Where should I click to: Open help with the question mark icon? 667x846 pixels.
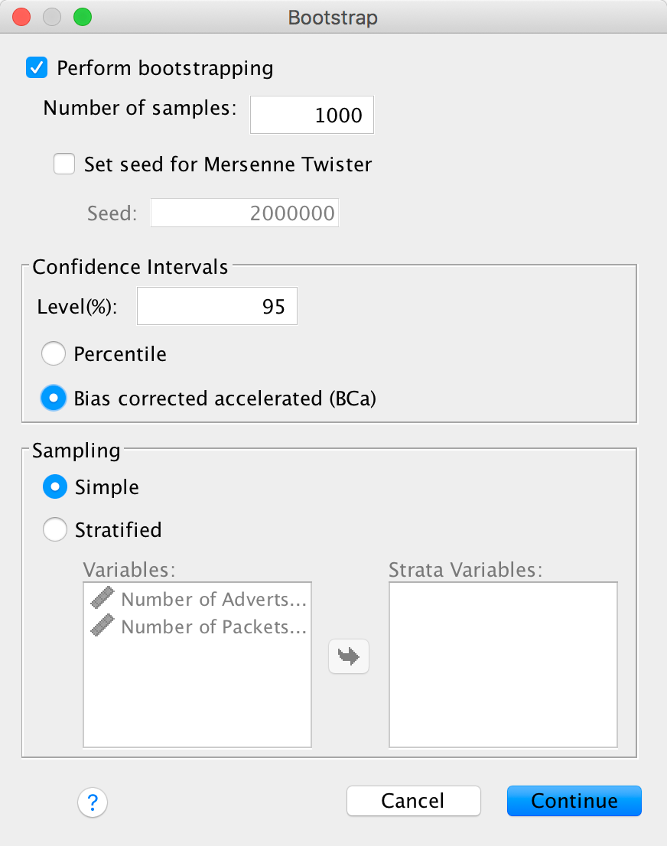(93, 802)
